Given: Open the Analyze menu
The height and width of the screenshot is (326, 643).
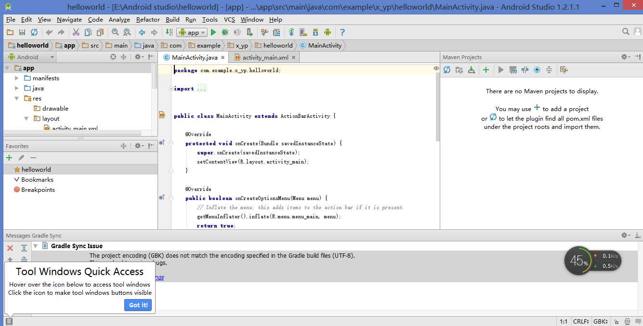Looking at the screenshot, I should point(119,20).
